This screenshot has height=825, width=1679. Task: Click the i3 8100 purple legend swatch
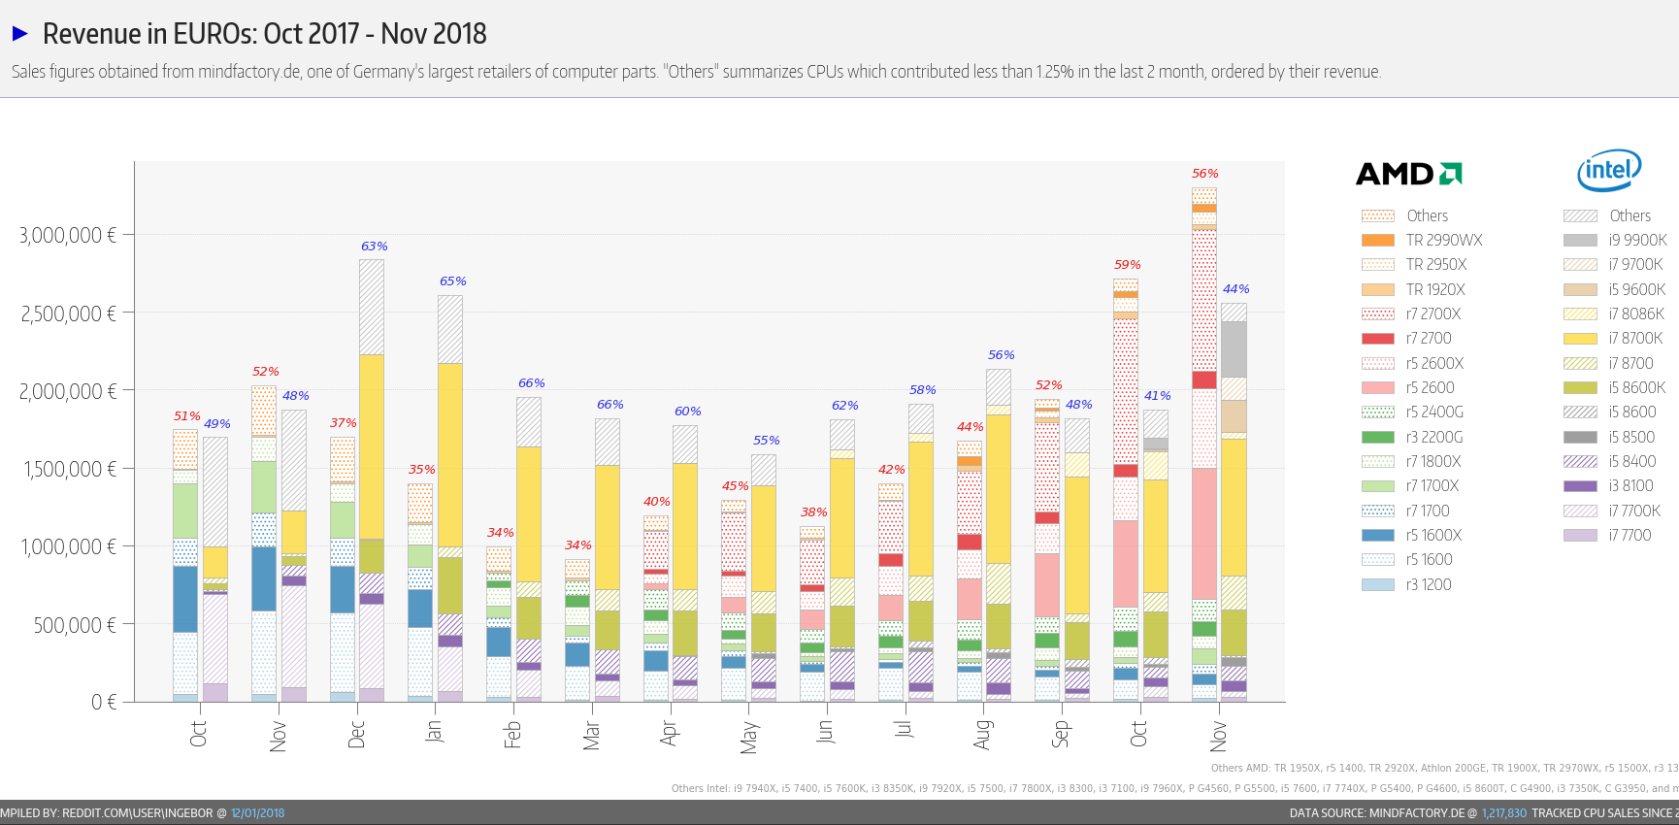click(1579, 486)
